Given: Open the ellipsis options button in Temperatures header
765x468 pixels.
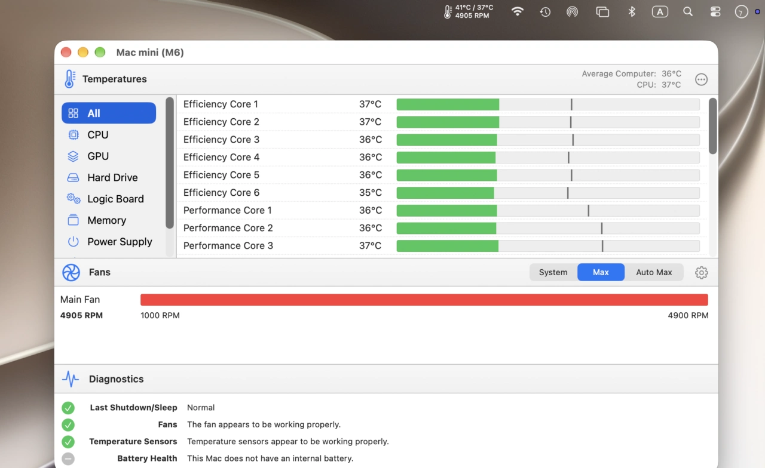Looking at the screenshot, I should [702, 79].
